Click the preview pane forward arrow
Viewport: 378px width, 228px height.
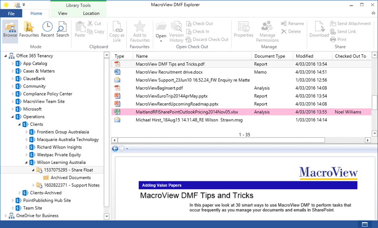[122, 149]
